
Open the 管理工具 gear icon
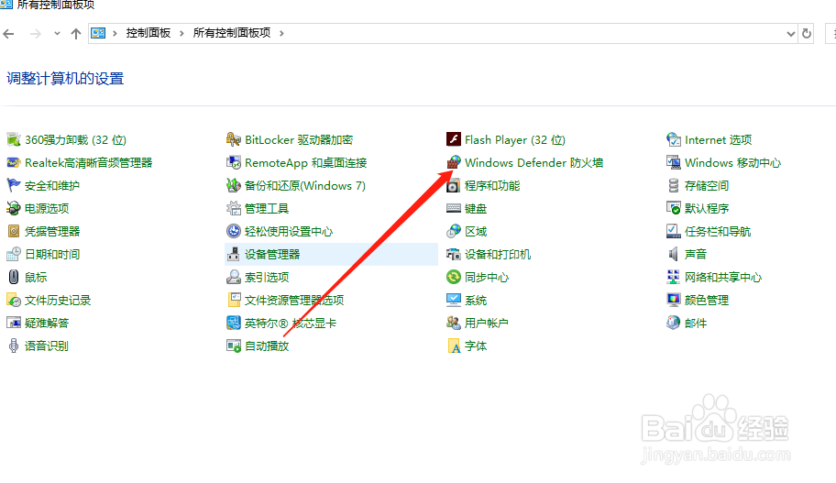(234, 208)
